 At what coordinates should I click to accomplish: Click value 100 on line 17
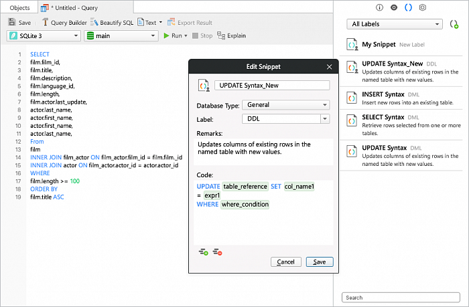tap(75, 181)
